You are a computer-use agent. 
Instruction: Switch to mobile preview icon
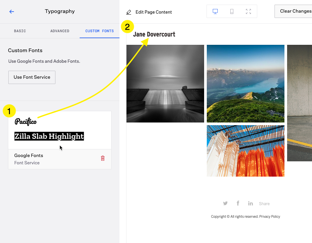tap(232, 11)
